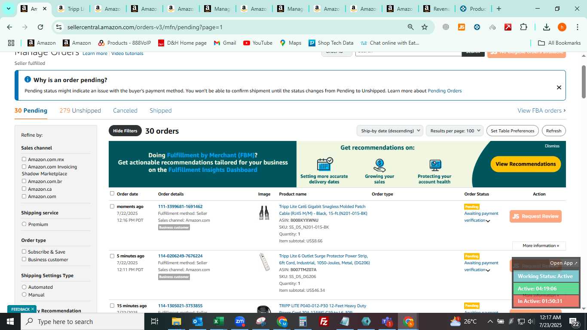Check the plain Amazon.com filter checkbox
Image resolution: width=587 pixels, height=330 pixels.
[x=24, y=196]
